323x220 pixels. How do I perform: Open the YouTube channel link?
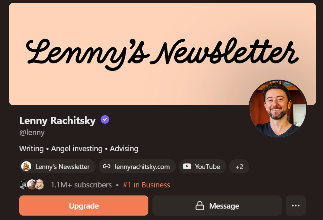click(x=202, y=166)
